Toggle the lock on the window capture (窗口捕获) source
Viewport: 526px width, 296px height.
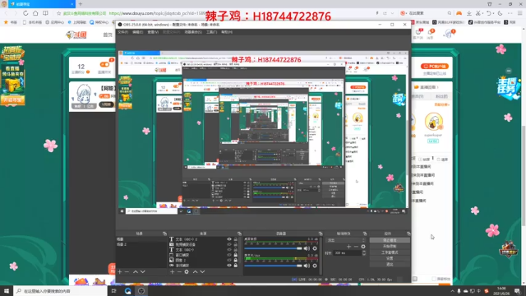pyautogui.click(x=236, y=255)
